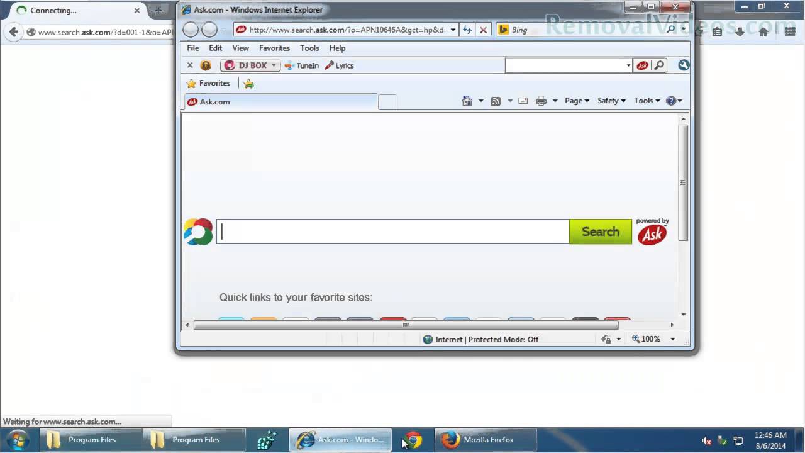Click the Firefox bookmarks list icon

point(718,31)
